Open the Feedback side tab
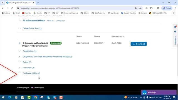The image size is (178, 100). point(175,41)
